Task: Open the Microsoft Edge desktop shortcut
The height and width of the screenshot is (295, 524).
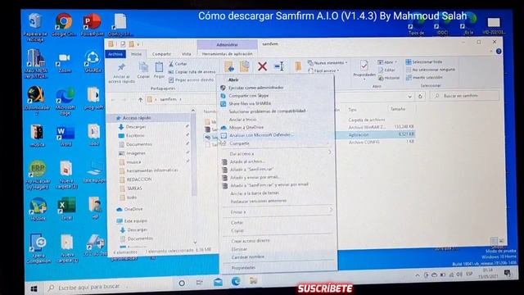Action: [x=65, y=101]
